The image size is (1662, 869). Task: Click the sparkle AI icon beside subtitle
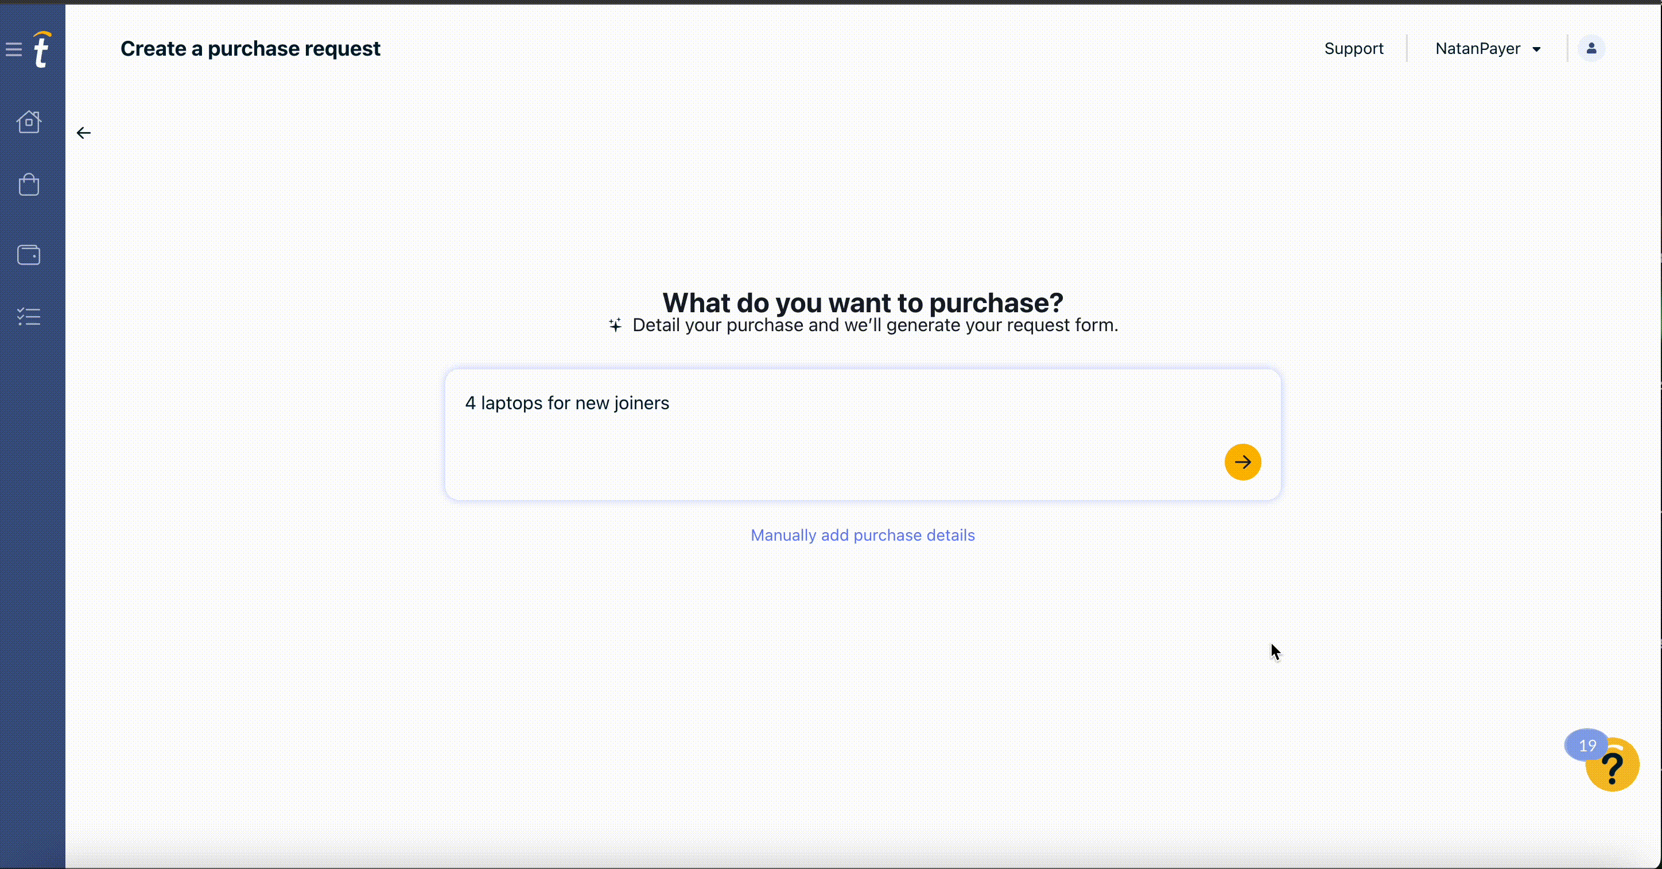pos(615,324)
